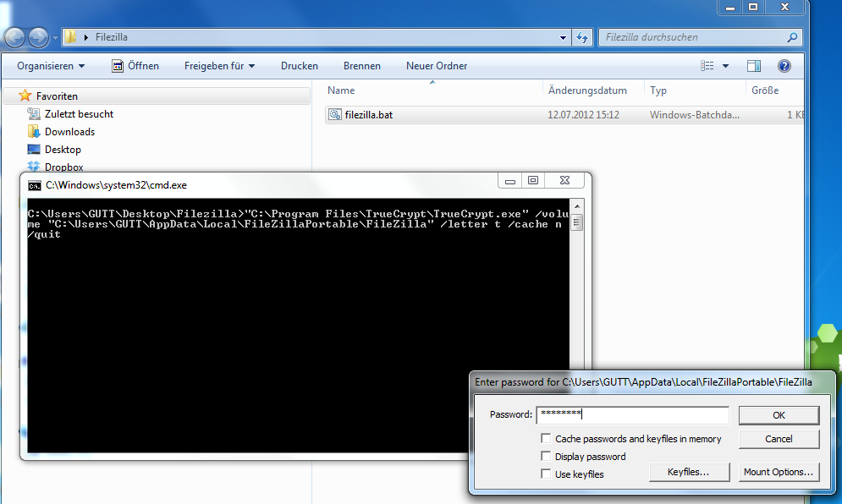Enable Cache passwords and keyfiles in memory
Viewport: 842px width, 504px height.
(546, 439)
